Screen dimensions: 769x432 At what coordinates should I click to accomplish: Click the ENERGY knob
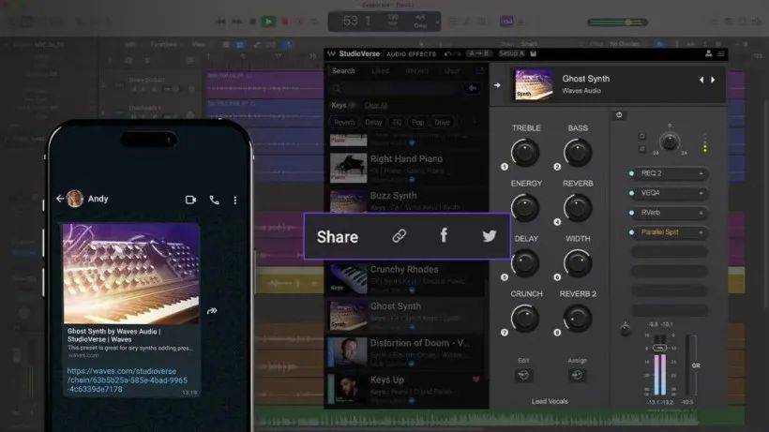click(x=525, y=208)
